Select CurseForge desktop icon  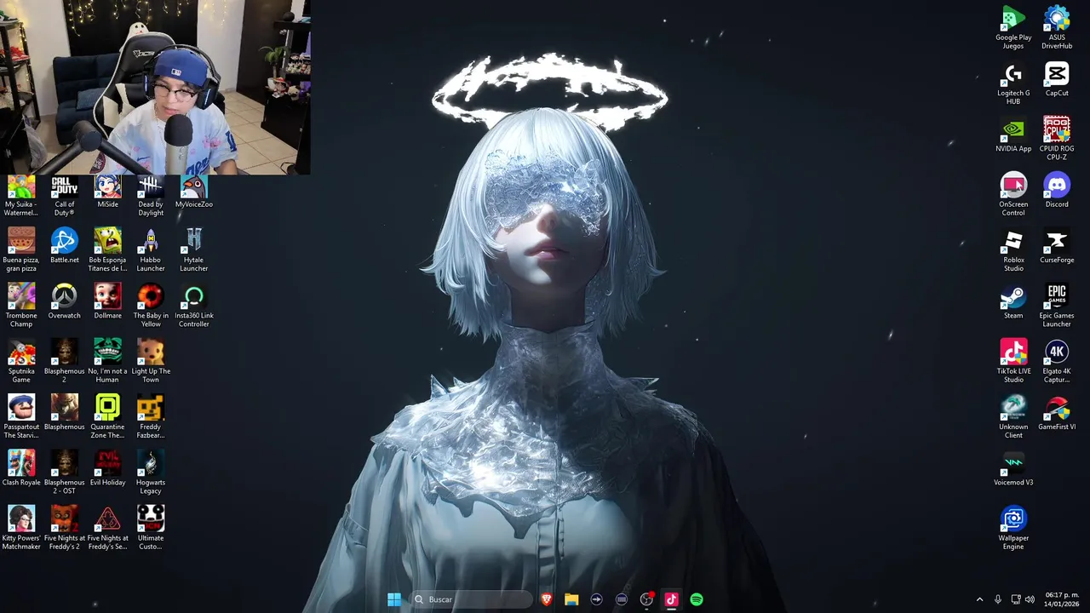coord(1057,247)
